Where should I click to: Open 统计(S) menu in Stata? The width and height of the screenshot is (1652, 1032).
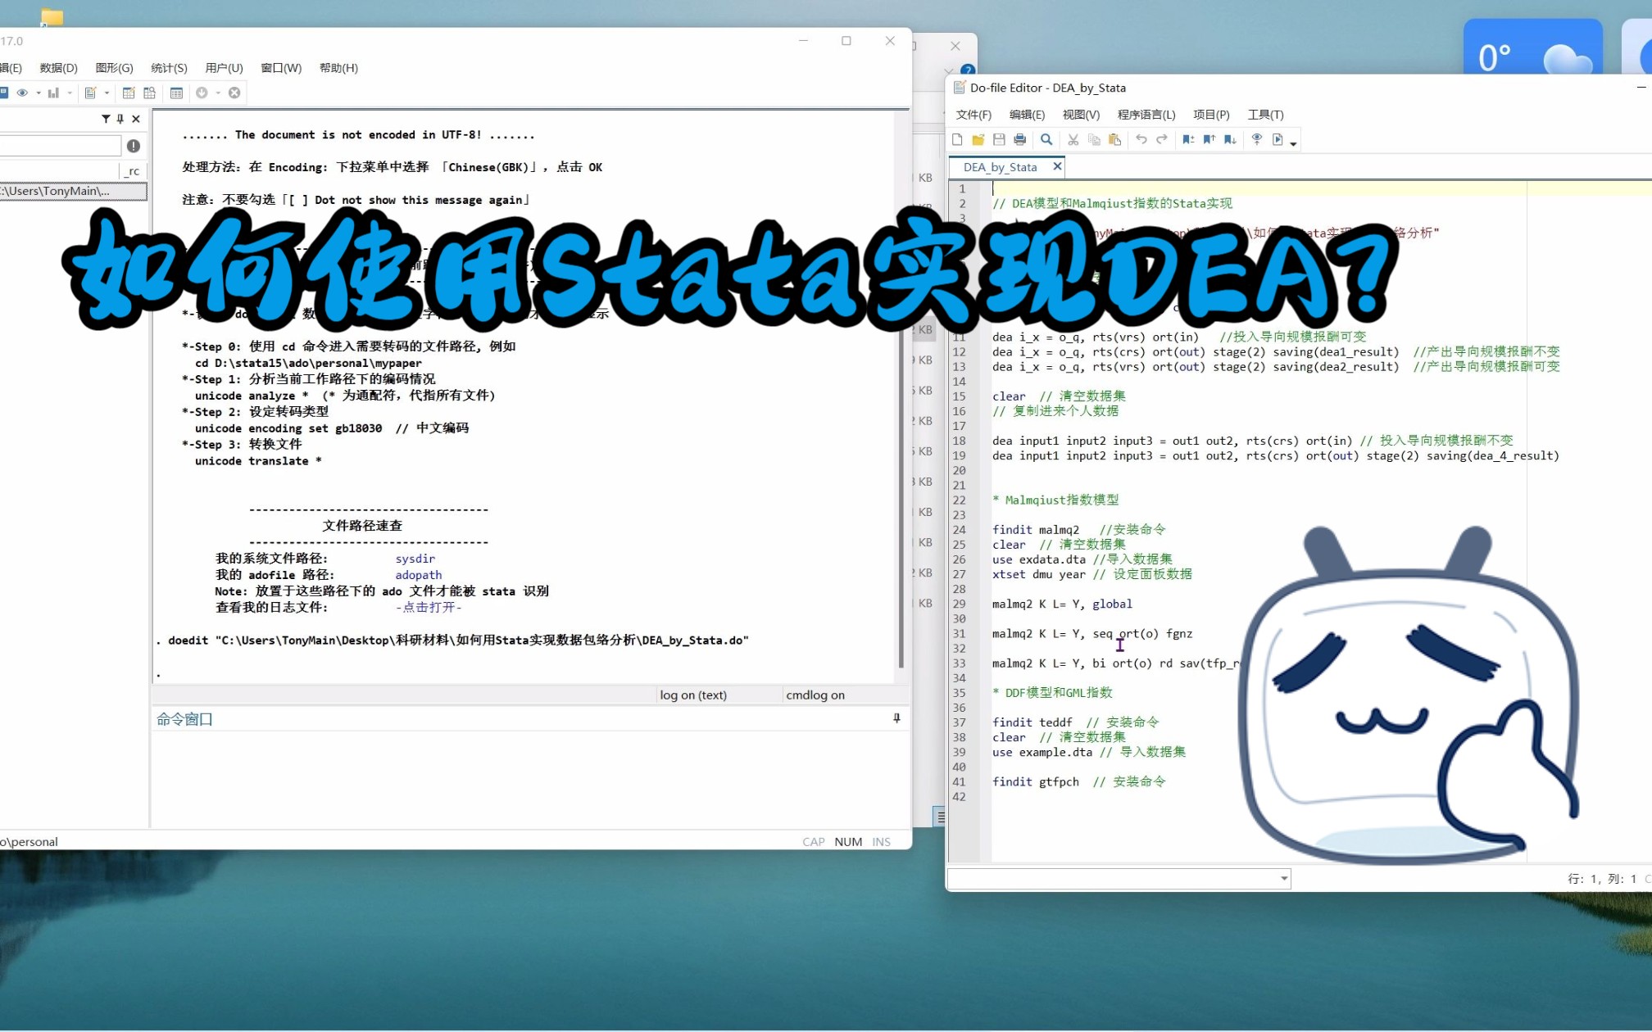(x=169, y=68)
